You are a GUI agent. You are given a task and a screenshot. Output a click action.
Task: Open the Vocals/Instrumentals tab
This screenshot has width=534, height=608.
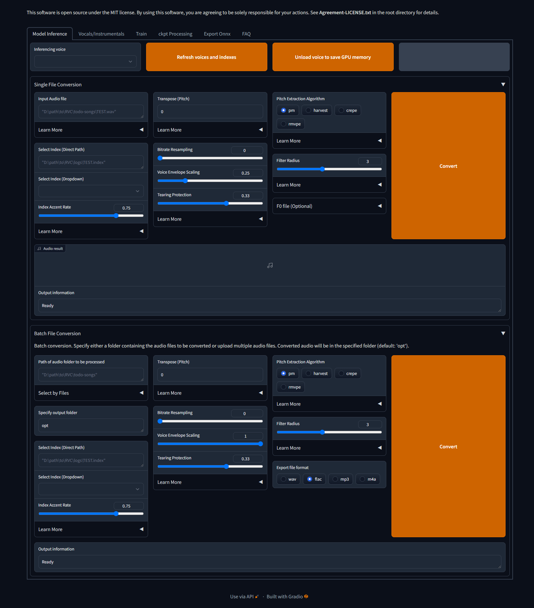click(101, 34)
